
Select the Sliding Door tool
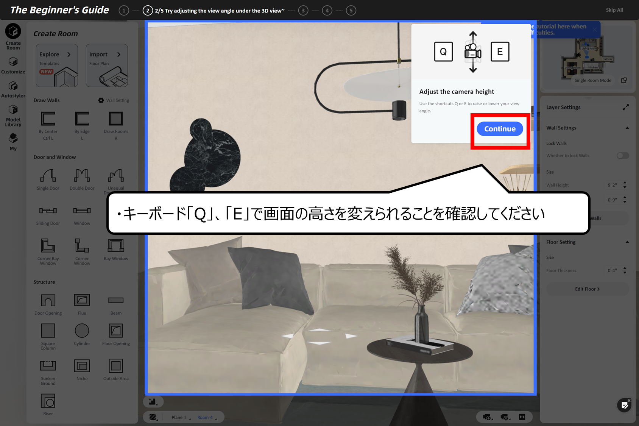point(48,216)
